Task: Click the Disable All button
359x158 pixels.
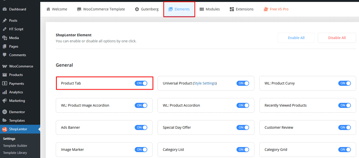Action: (337, 38)
